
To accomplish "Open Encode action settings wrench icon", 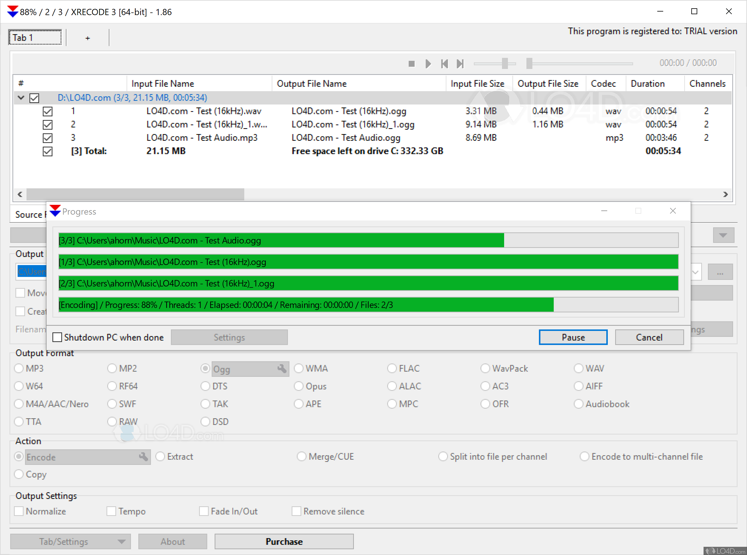I will pos(144,456).
